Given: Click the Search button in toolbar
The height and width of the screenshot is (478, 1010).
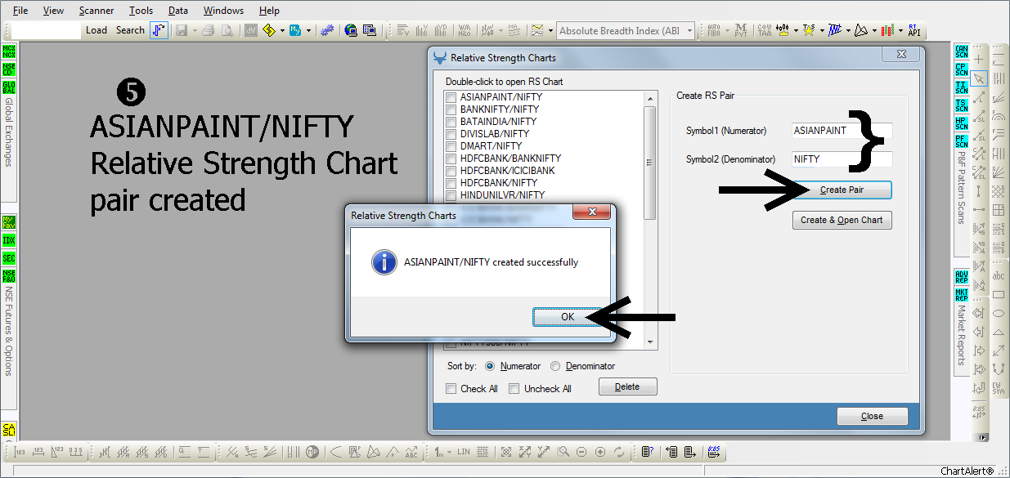Looking at the screenshot, I should pos(130,30).
